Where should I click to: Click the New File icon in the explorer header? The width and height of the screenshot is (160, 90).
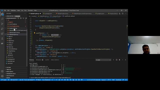(18, 18)
